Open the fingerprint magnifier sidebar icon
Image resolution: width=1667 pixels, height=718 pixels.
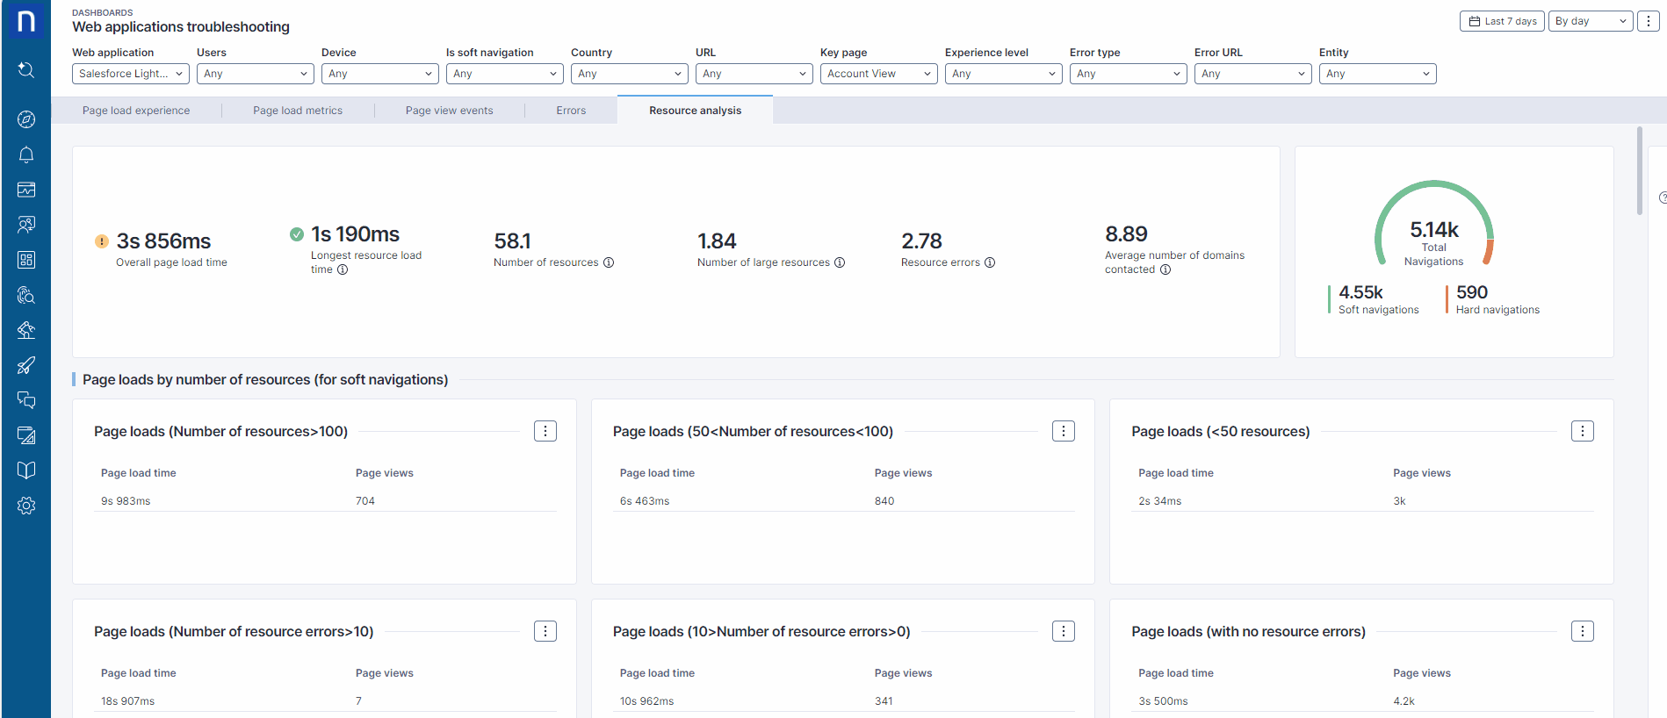coord(26,295)
